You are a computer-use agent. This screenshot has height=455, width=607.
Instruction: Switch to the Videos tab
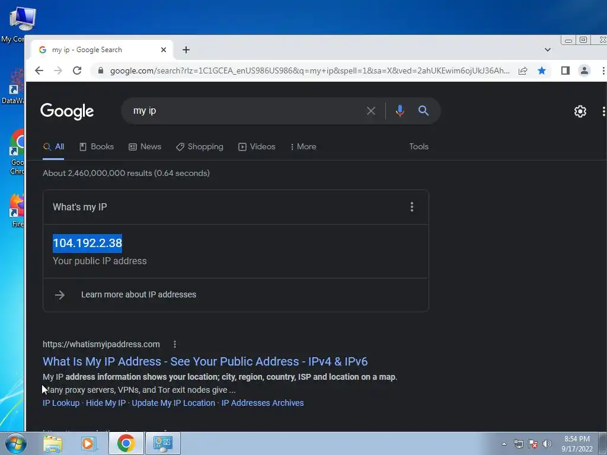[x=257, y=147]
